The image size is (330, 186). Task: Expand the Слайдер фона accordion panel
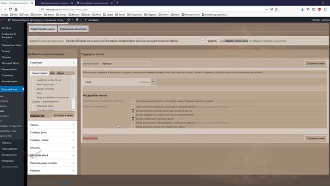point(53,132)
